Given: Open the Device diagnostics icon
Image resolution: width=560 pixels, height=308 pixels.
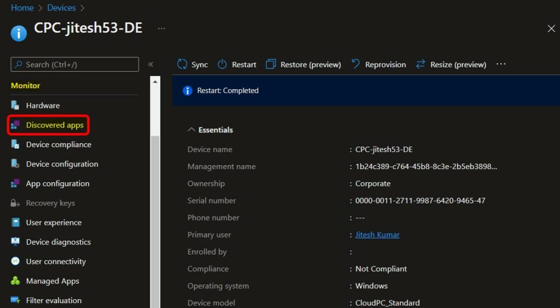Looking at the screenshot, I should (15, 242).
